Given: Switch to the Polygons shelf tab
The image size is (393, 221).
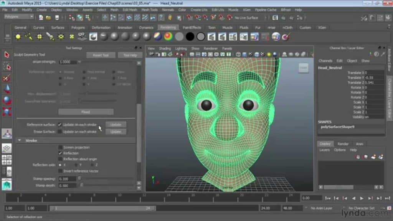Looking at the screenshot, I should pyautogui.click(x=78, y=28).
